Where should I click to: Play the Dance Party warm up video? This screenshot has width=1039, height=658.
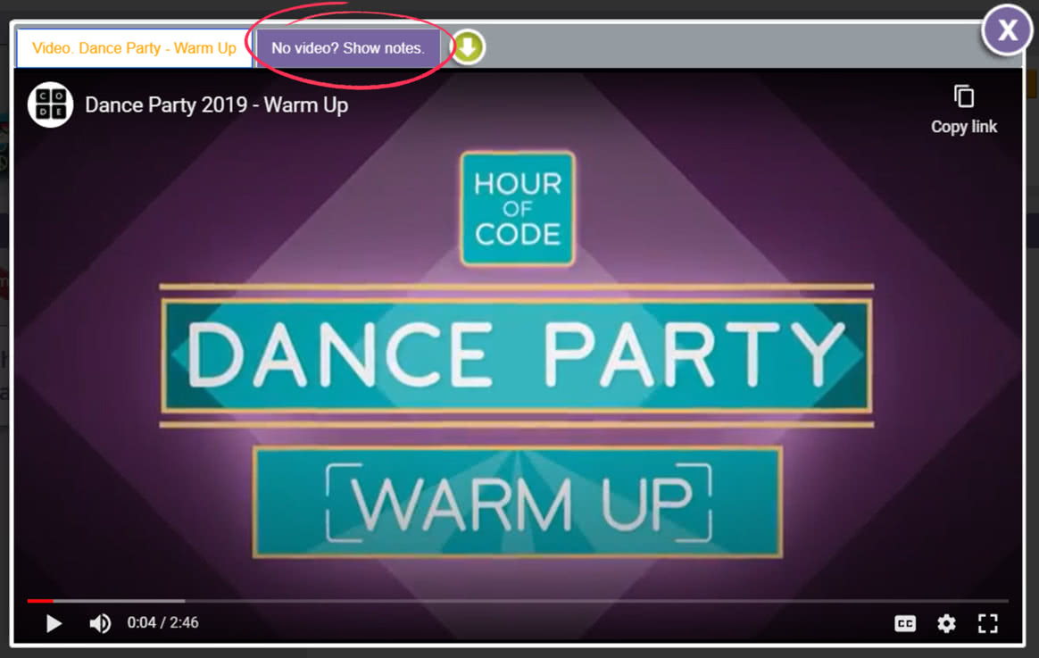point(54,623)
